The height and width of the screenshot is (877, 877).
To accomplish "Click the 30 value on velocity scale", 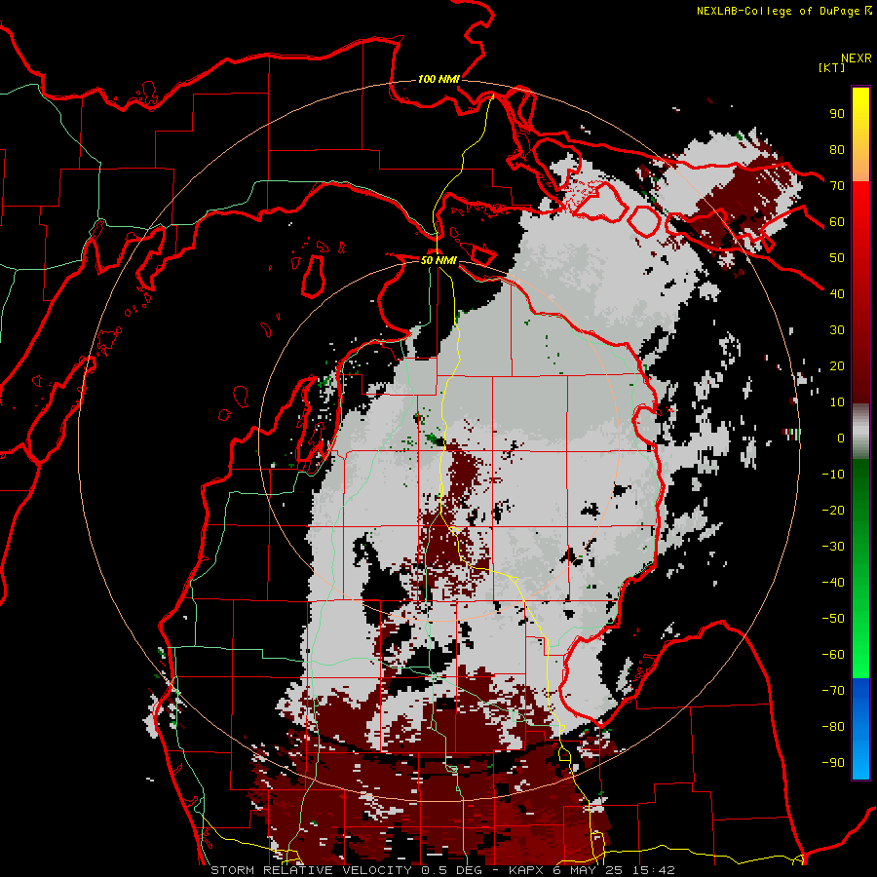I will [837, 330].
